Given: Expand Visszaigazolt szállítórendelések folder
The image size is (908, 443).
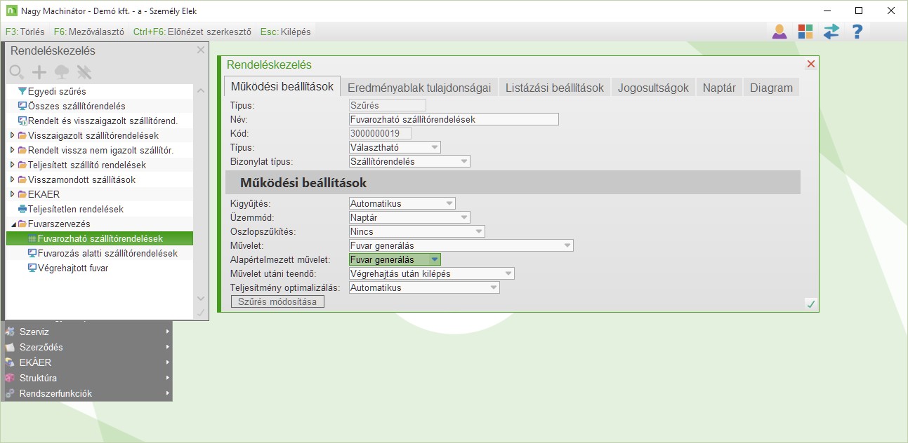Looking at the screenshot, I should (12, 135).
